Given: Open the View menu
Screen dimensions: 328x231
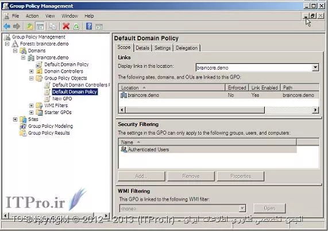Looking at the screenshot, I should click(50, 16).
